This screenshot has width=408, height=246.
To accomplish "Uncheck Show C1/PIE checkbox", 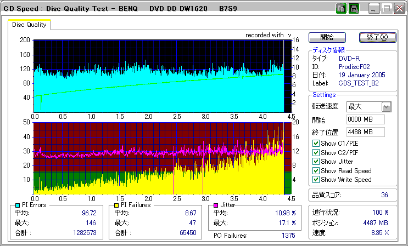I will coord(316,144).
